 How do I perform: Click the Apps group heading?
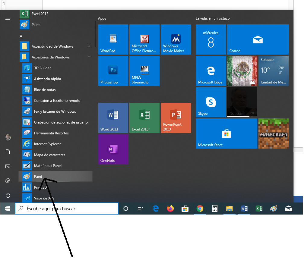[102, 18]
